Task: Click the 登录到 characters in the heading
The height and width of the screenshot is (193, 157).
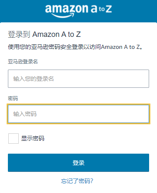Action: [x=19, y=34]
